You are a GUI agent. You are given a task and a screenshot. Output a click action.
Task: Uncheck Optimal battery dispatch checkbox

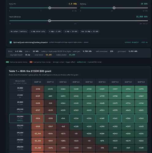[x=11, y=42]
